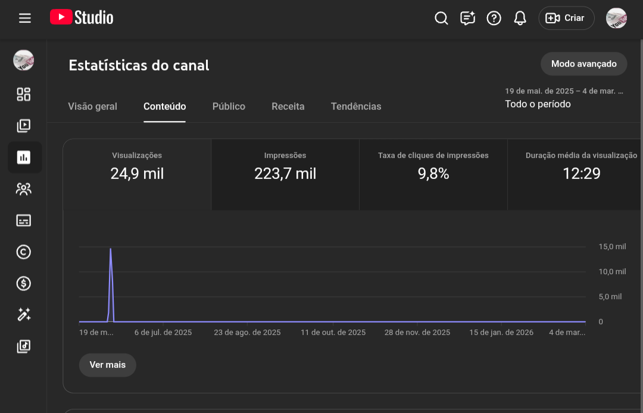The width and height of the screenshot is (643, 413).
Task: Open the channel avatar in sidebar
Action: (x=23, y=60)
